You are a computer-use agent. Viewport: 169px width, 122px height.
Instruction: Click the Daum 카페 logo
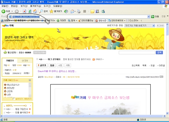tap(8, 26)
